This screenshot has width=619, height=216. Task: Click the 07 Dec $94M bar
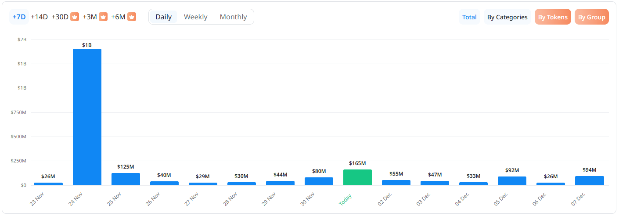[589, 180]
